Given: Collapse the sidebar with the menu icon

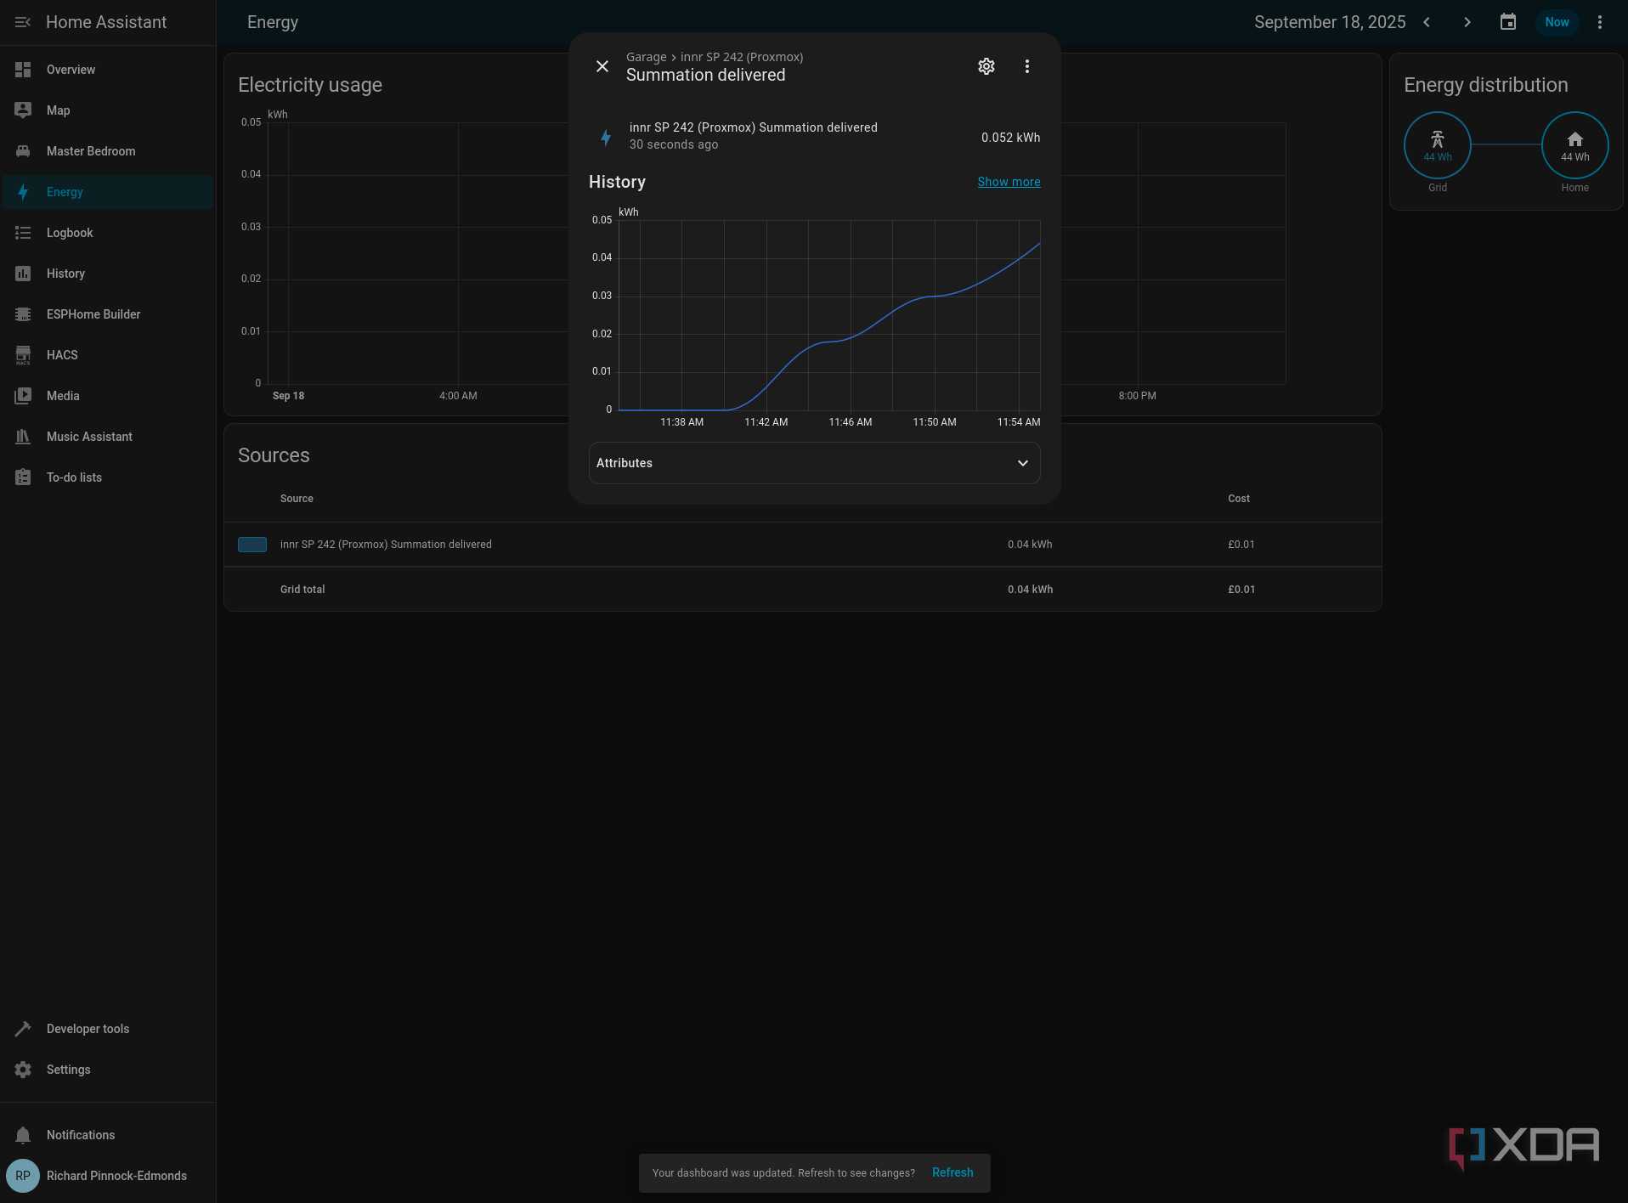Looking at the screenshot, I should [x=23, y=22].
